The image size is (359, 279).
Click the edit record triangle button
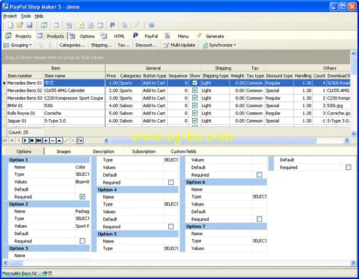tap(60, 140)
